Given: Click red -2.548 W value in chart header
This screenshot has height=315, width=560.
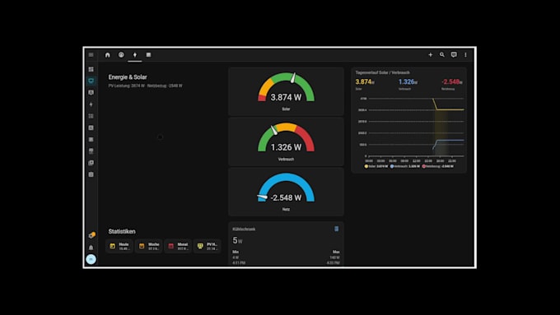Looking at the screenshot, I should [x=452, y=82].
